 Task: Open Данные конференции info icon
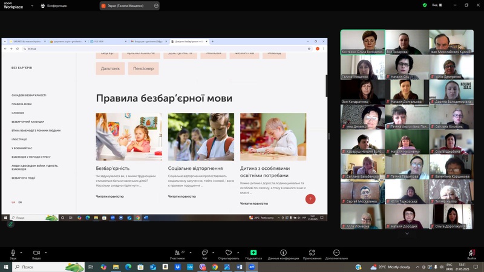[x=283, y=253]
